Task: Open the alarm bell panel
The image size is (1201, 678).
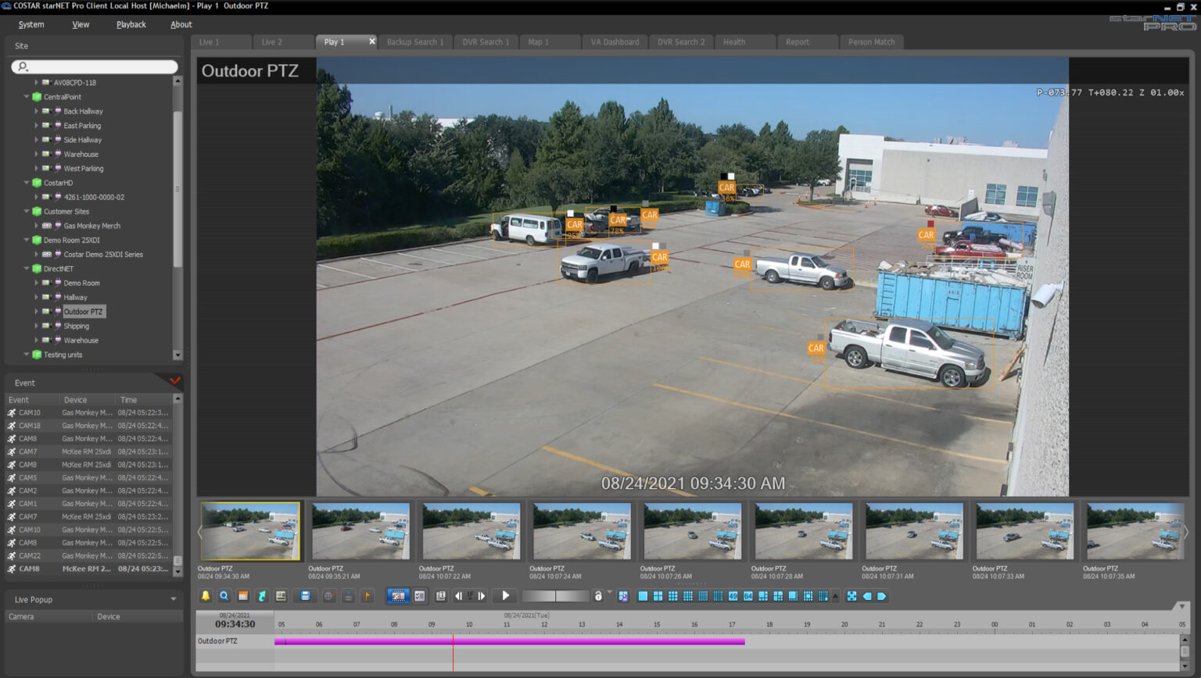Action: (x=206, y=596)
